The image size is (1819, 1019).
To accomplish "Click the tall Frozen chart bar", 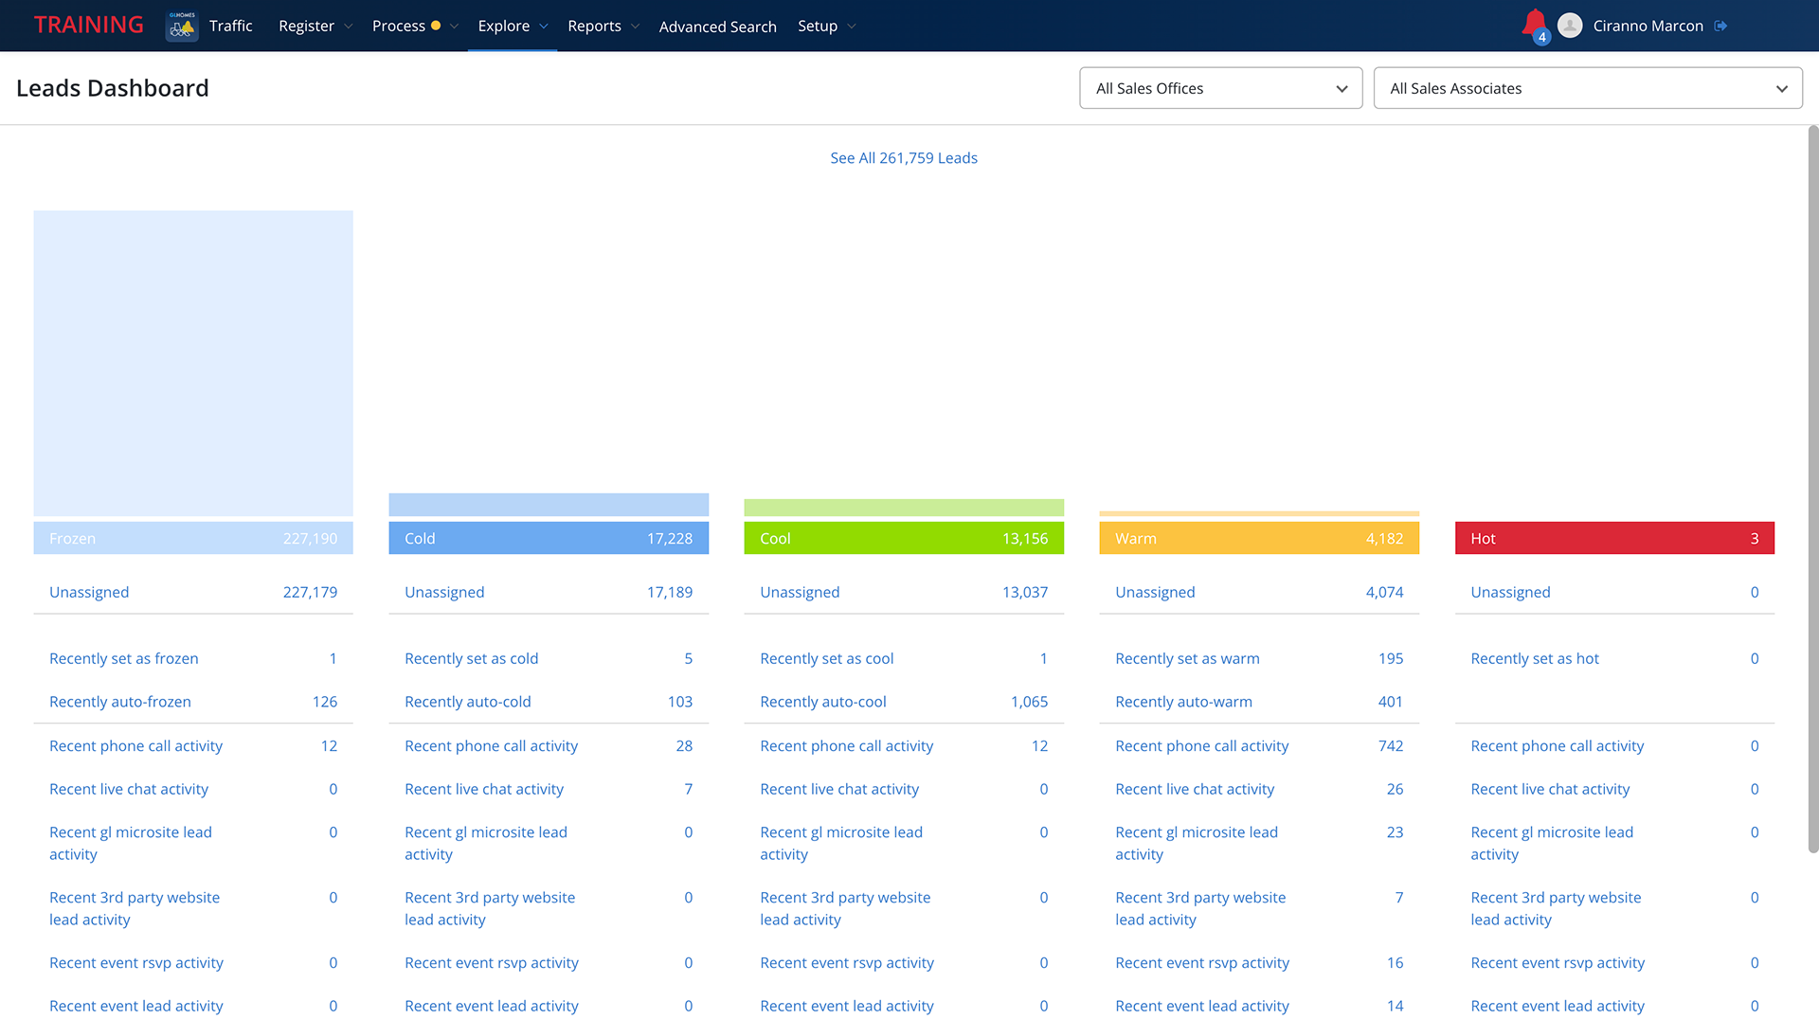I will 193,363.
